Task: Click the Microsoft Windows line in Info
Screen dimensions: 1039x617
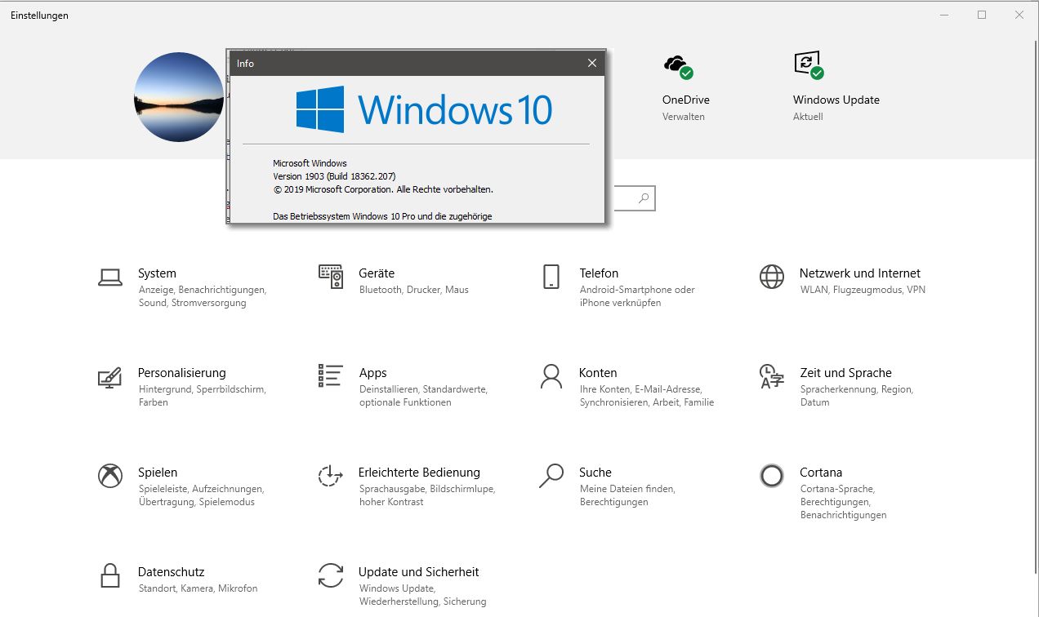Action: point(310,163)
